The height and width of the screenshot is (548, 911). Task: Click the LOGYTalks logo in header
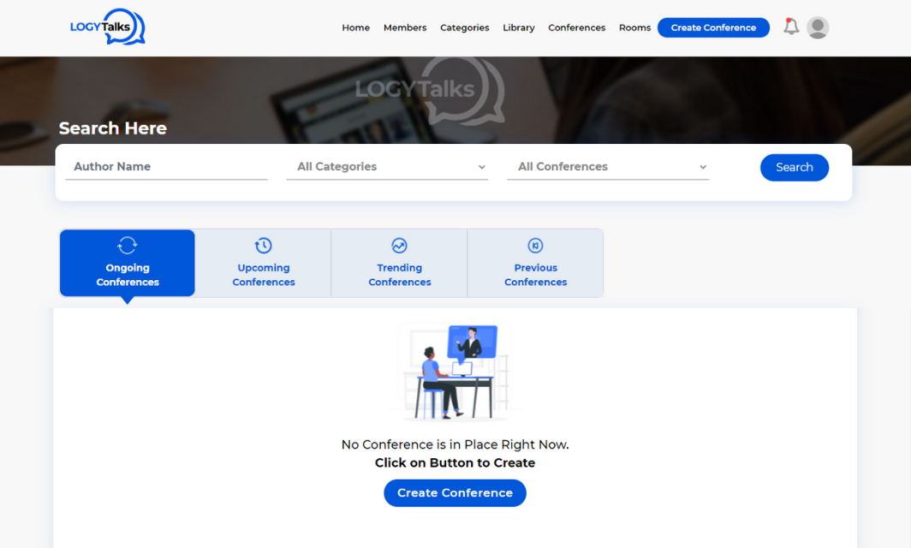point(108,27)
